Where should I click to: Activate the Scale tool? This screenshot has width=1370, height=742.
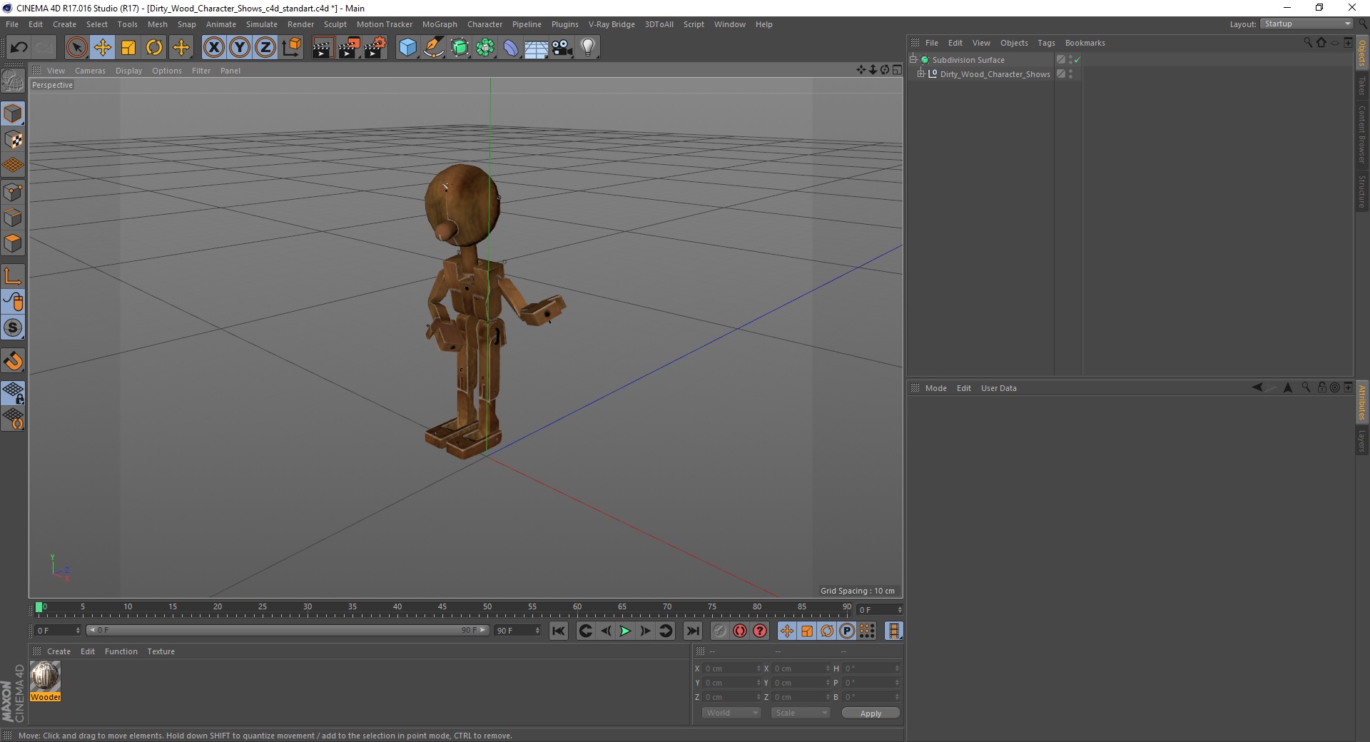click(x=128, y=48)
